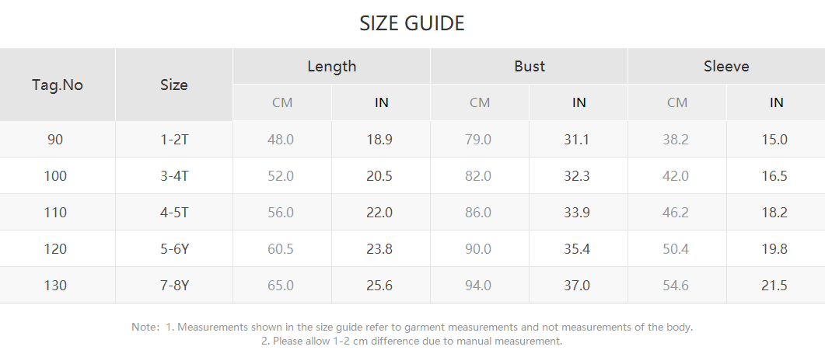
Task: Select the 5-6Y size cell
Action: 174,249
